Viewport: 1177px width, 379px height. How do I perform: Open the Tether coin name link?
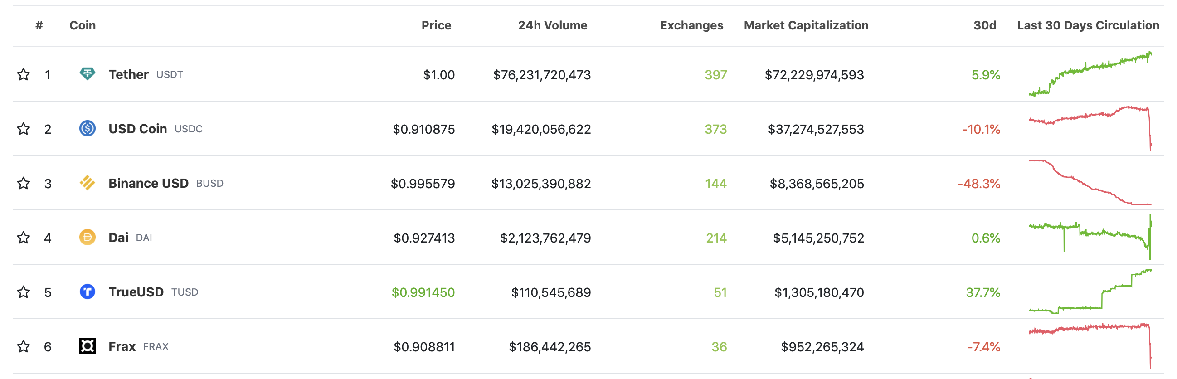pos(128,74)
